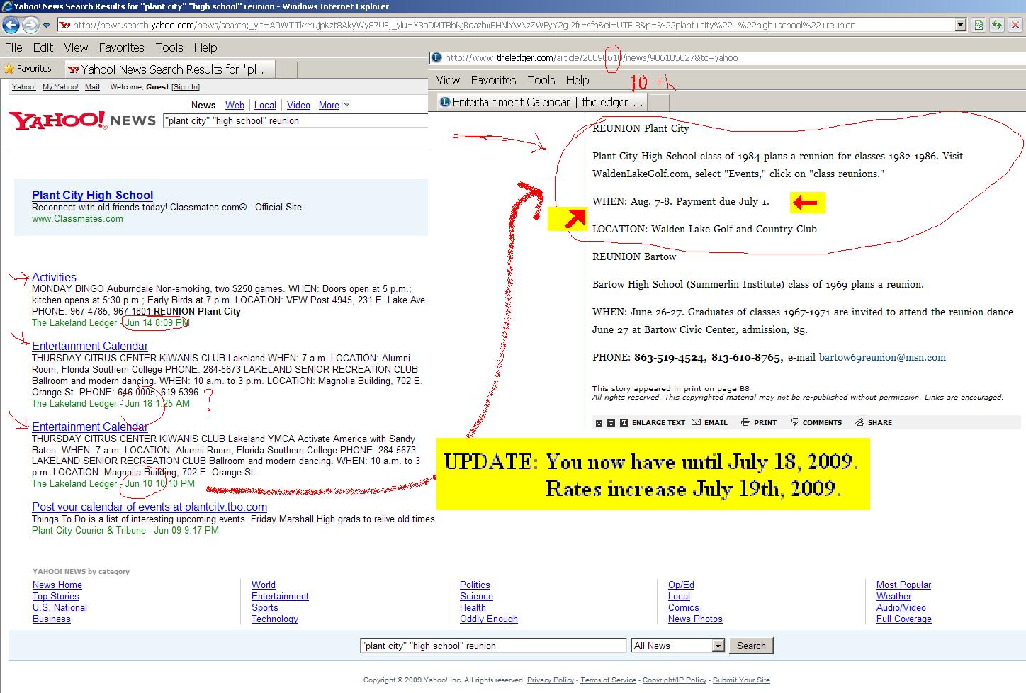Open the Local search link
This screenshot has height=693, width=1026.
pyautogui.click(x=265, y=105)
